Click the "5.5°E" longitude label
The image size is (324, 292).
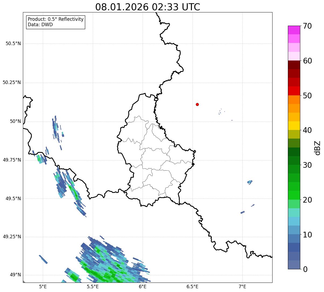93,286
